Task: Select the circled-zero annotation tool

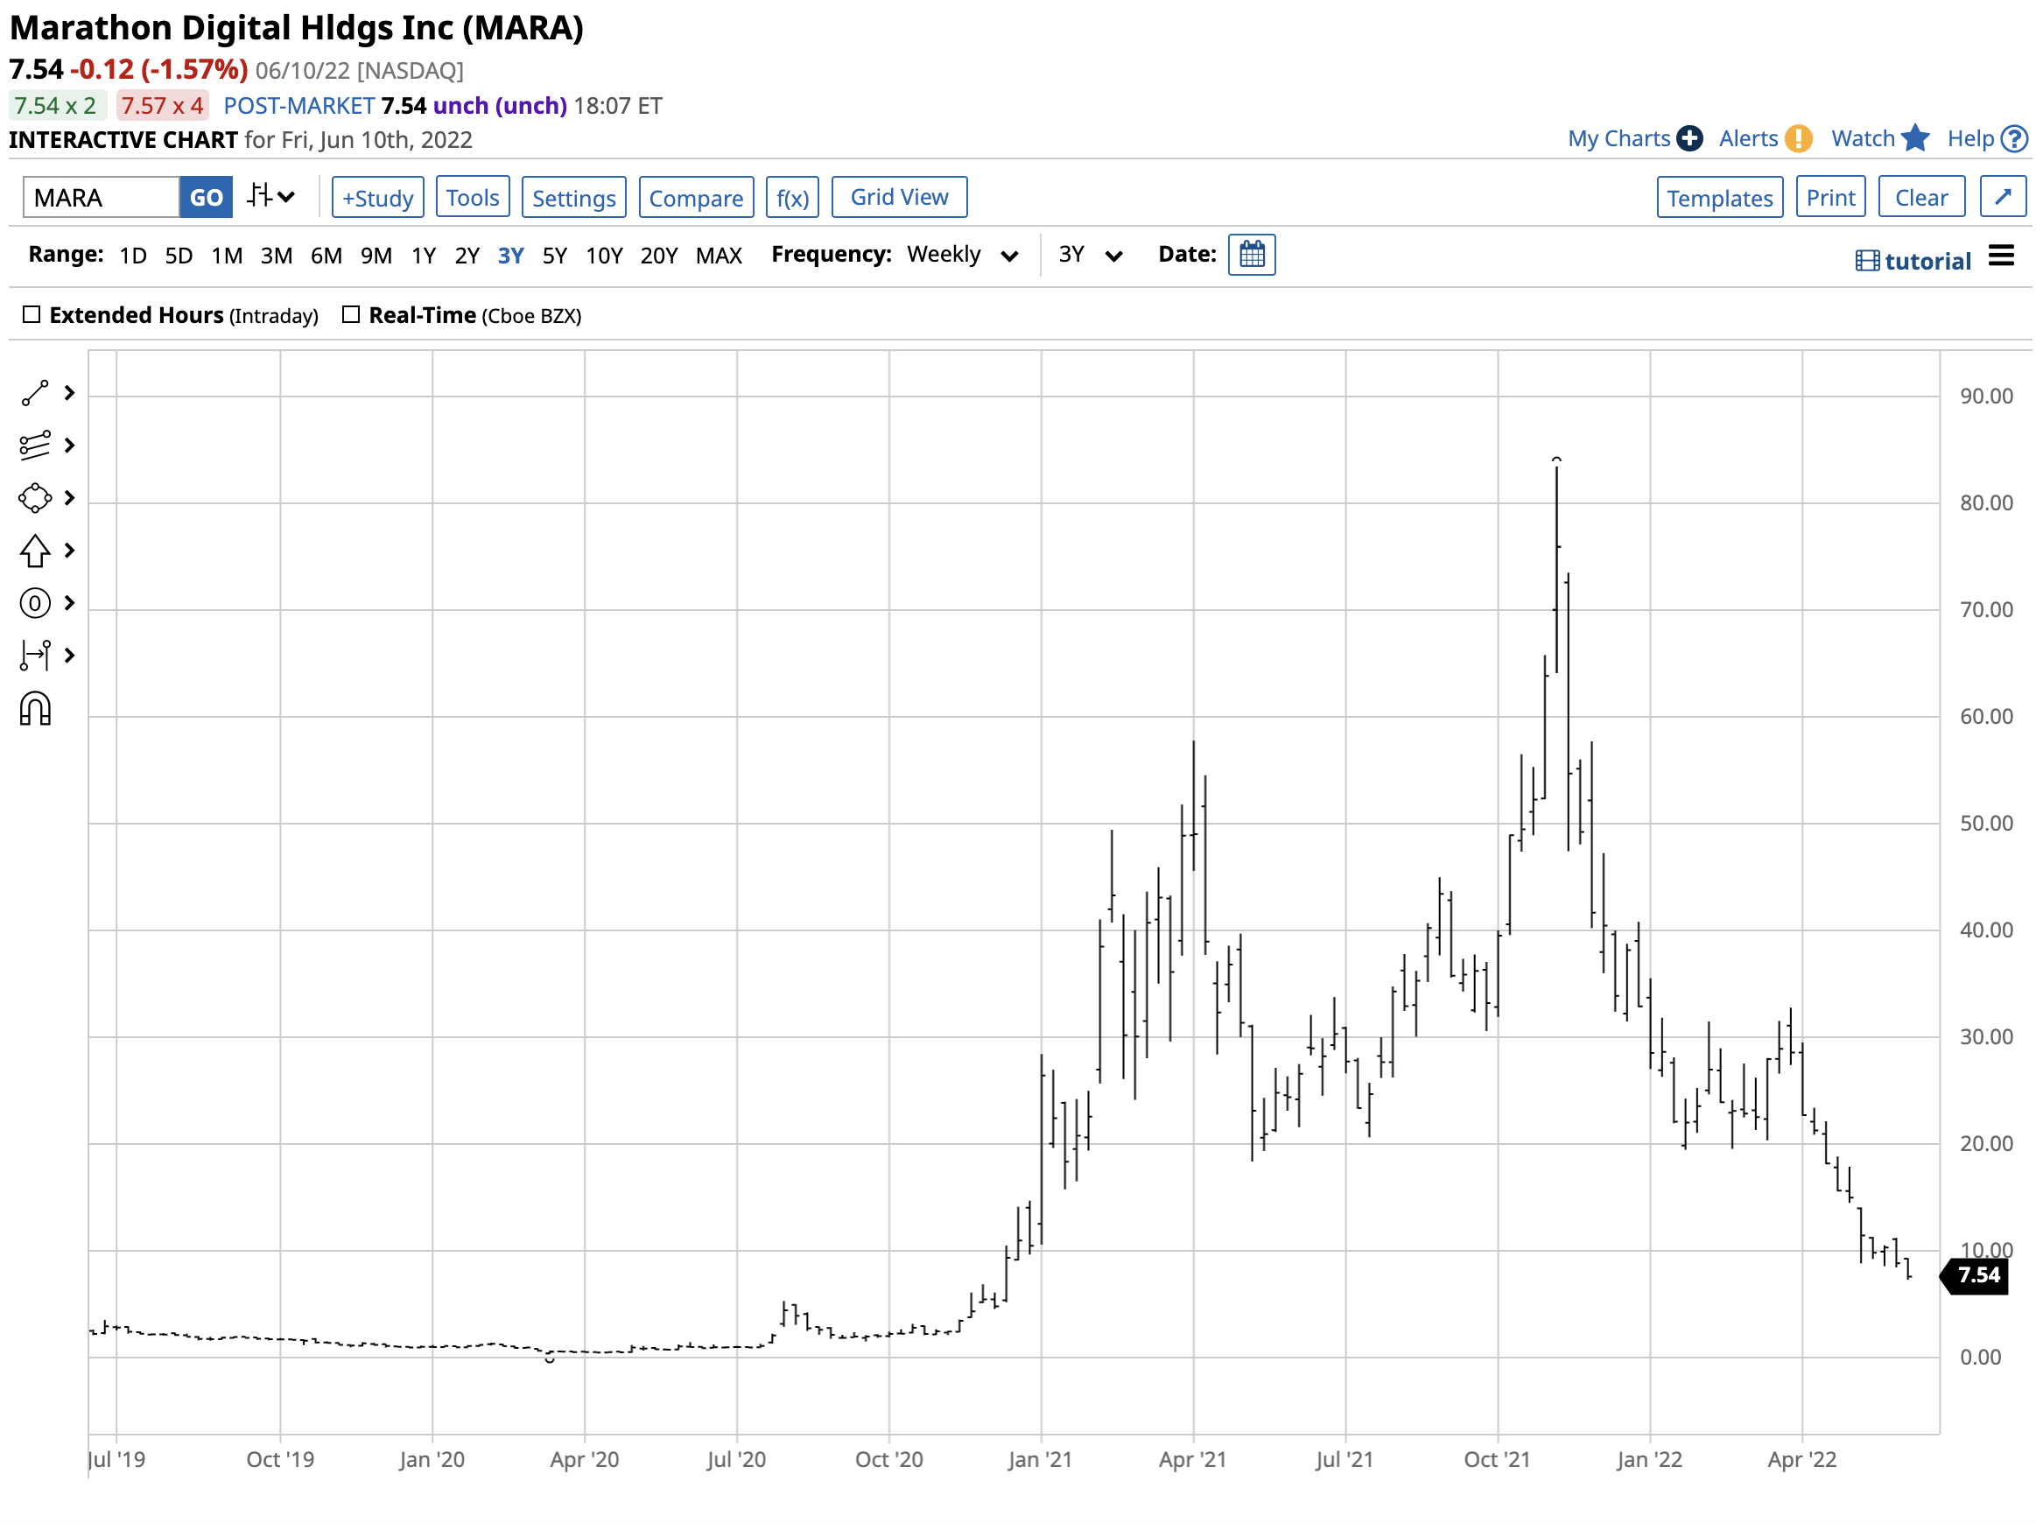Action: click(x=35, y=604)
